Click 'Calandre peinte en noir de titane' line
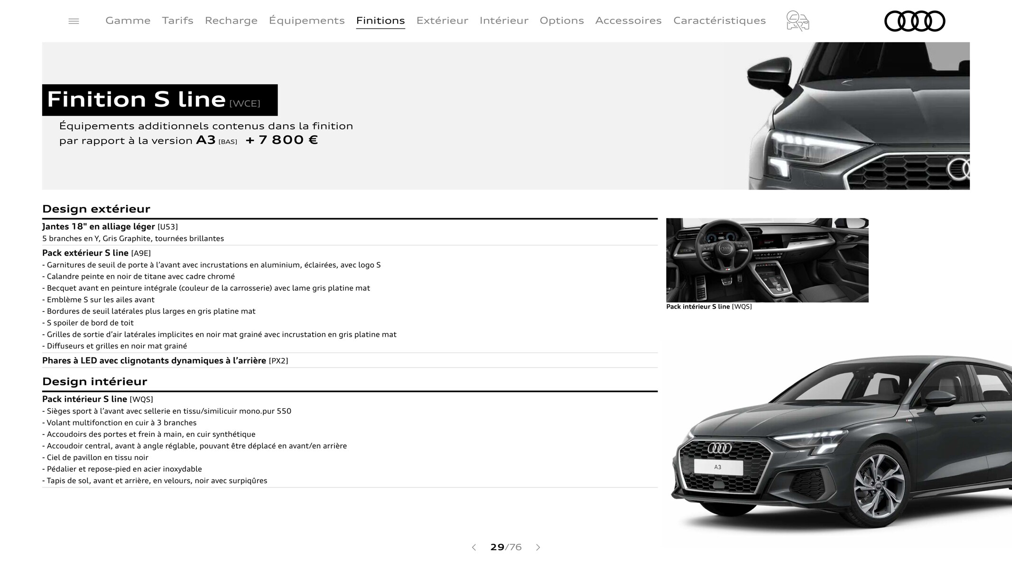 pyautogui.click(x=139, y=276)
